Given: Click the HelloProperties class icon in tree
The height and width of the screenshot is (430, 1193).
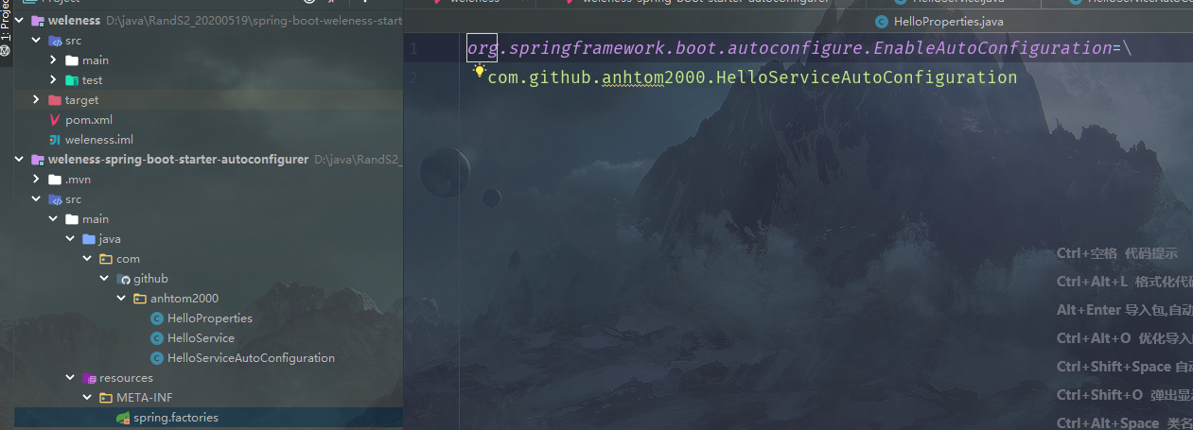Looking at the screenshot, I should [157, 318].
